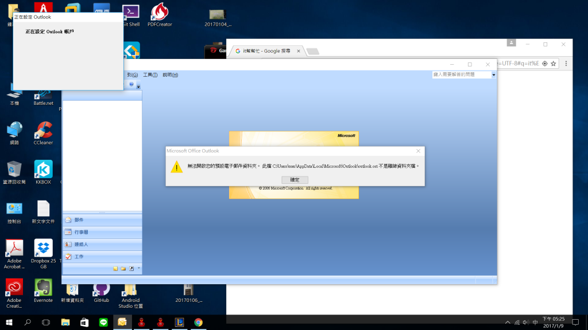Select the Adobe Acrobat desktop shortcut
This screenshot has height=330, width=588.
(14, 254)
